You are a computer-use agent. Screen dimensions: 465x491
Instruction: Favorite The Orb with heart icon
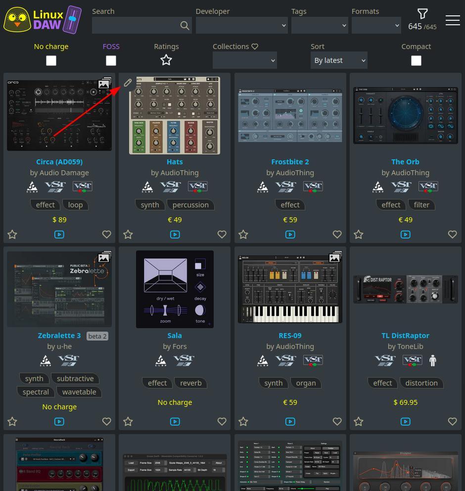453,234
